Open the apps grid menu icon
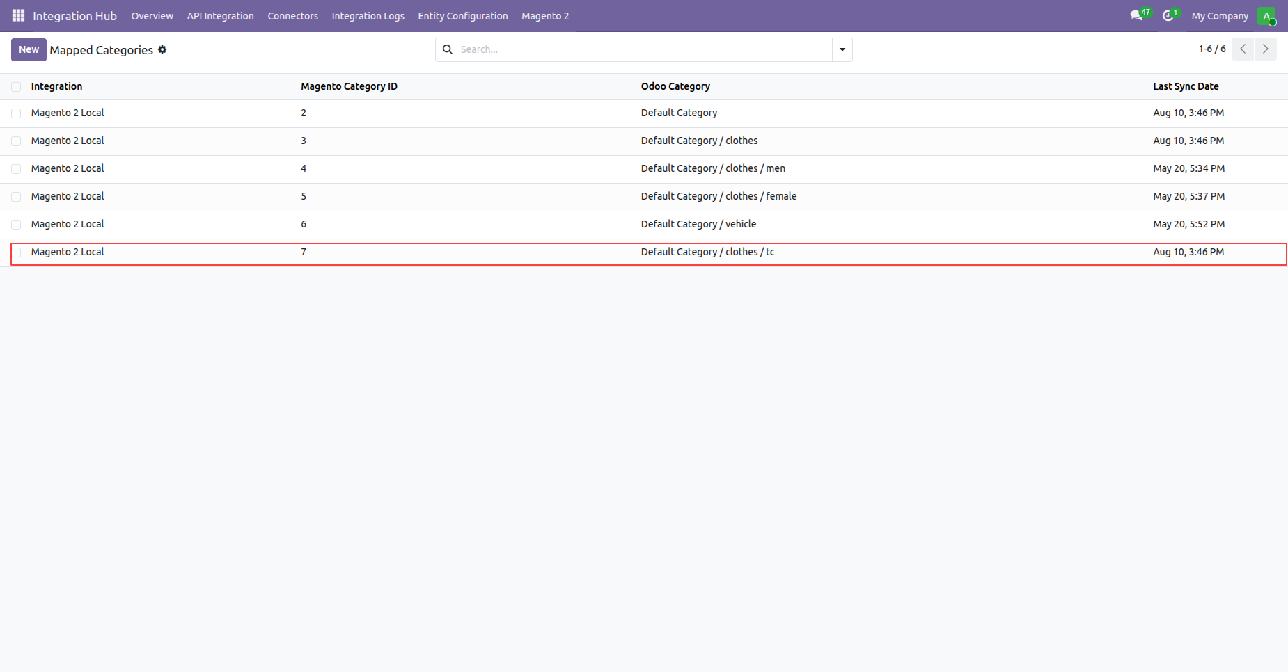The image size is (1288, 672). point(18,15)
